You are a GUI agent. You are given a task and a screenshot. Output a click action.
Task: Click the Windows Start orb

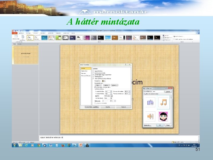[14, 145]
